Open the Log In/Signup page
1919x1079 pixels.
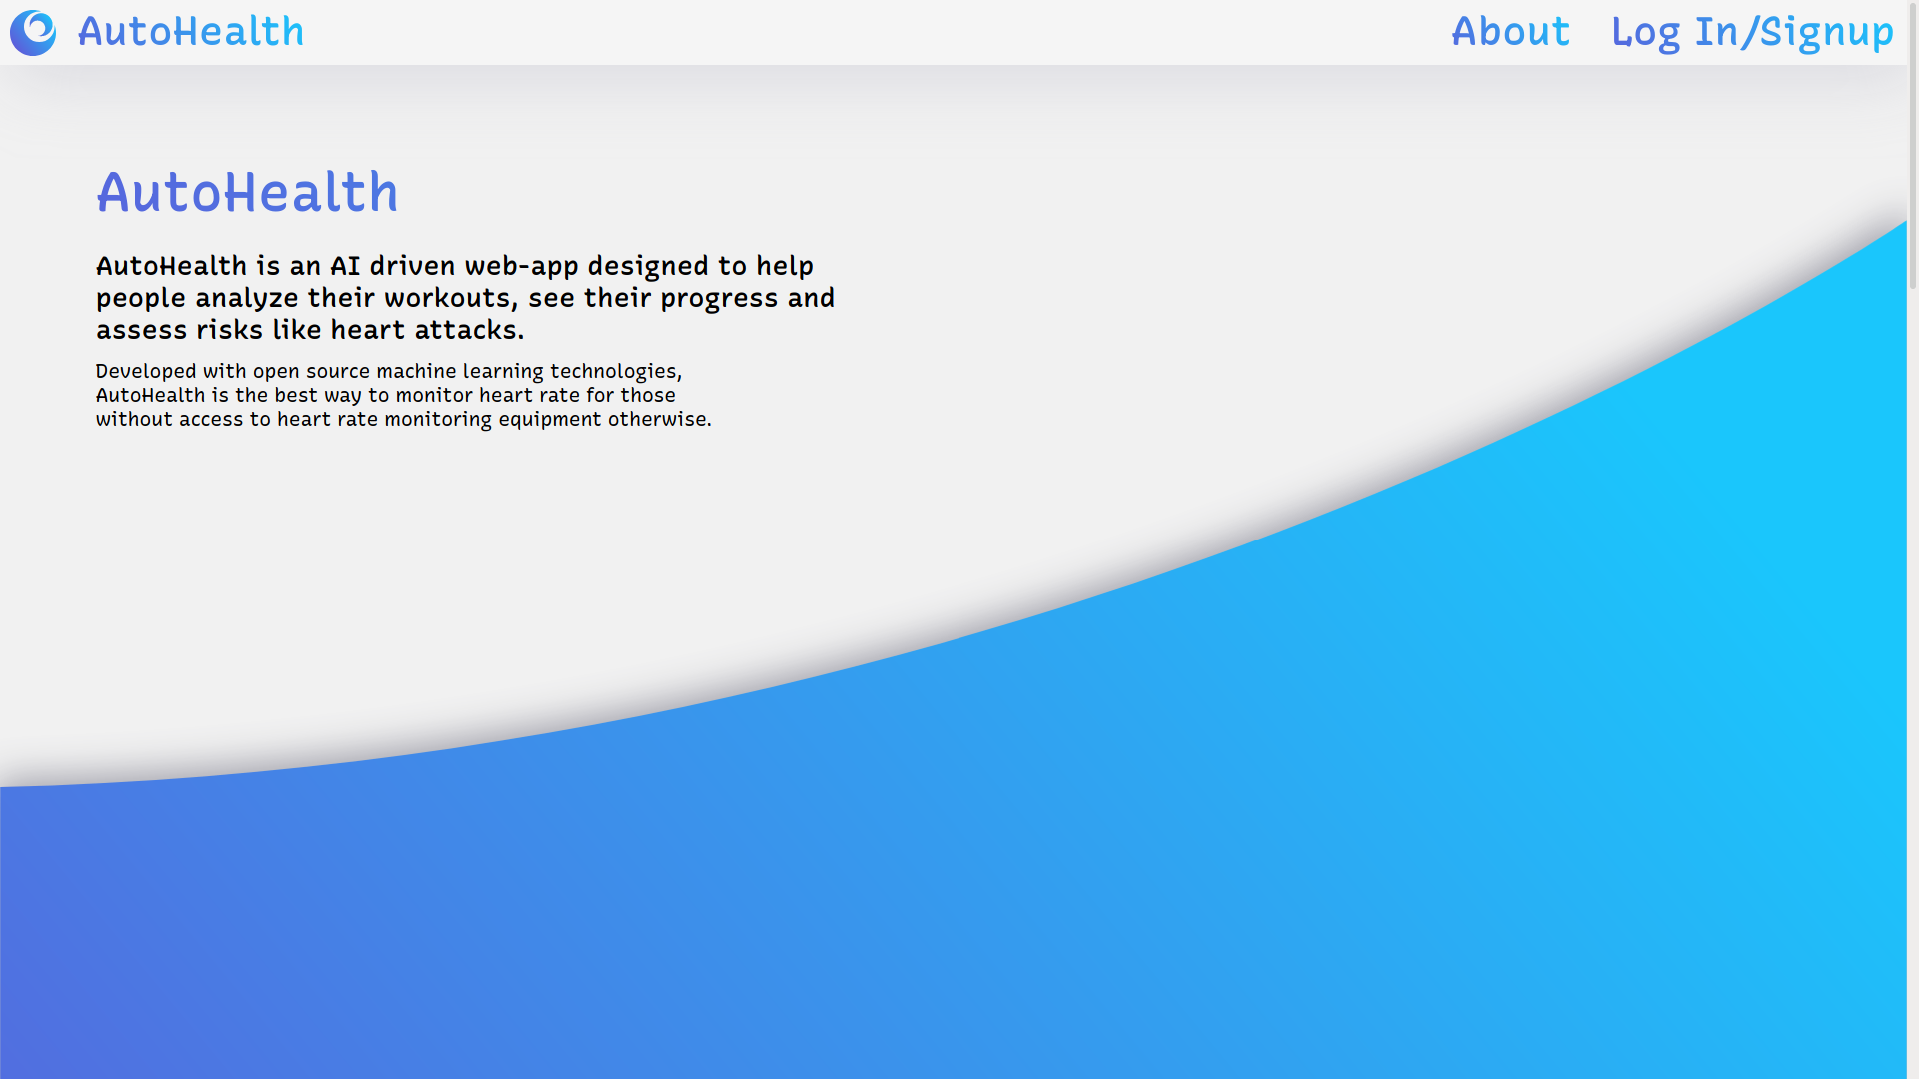[x=1751, y=33]
